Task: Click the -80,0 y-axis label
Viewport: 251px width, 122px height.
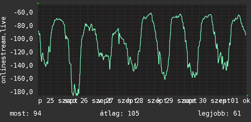Action: pyautogui.click(x=23, y=25)
